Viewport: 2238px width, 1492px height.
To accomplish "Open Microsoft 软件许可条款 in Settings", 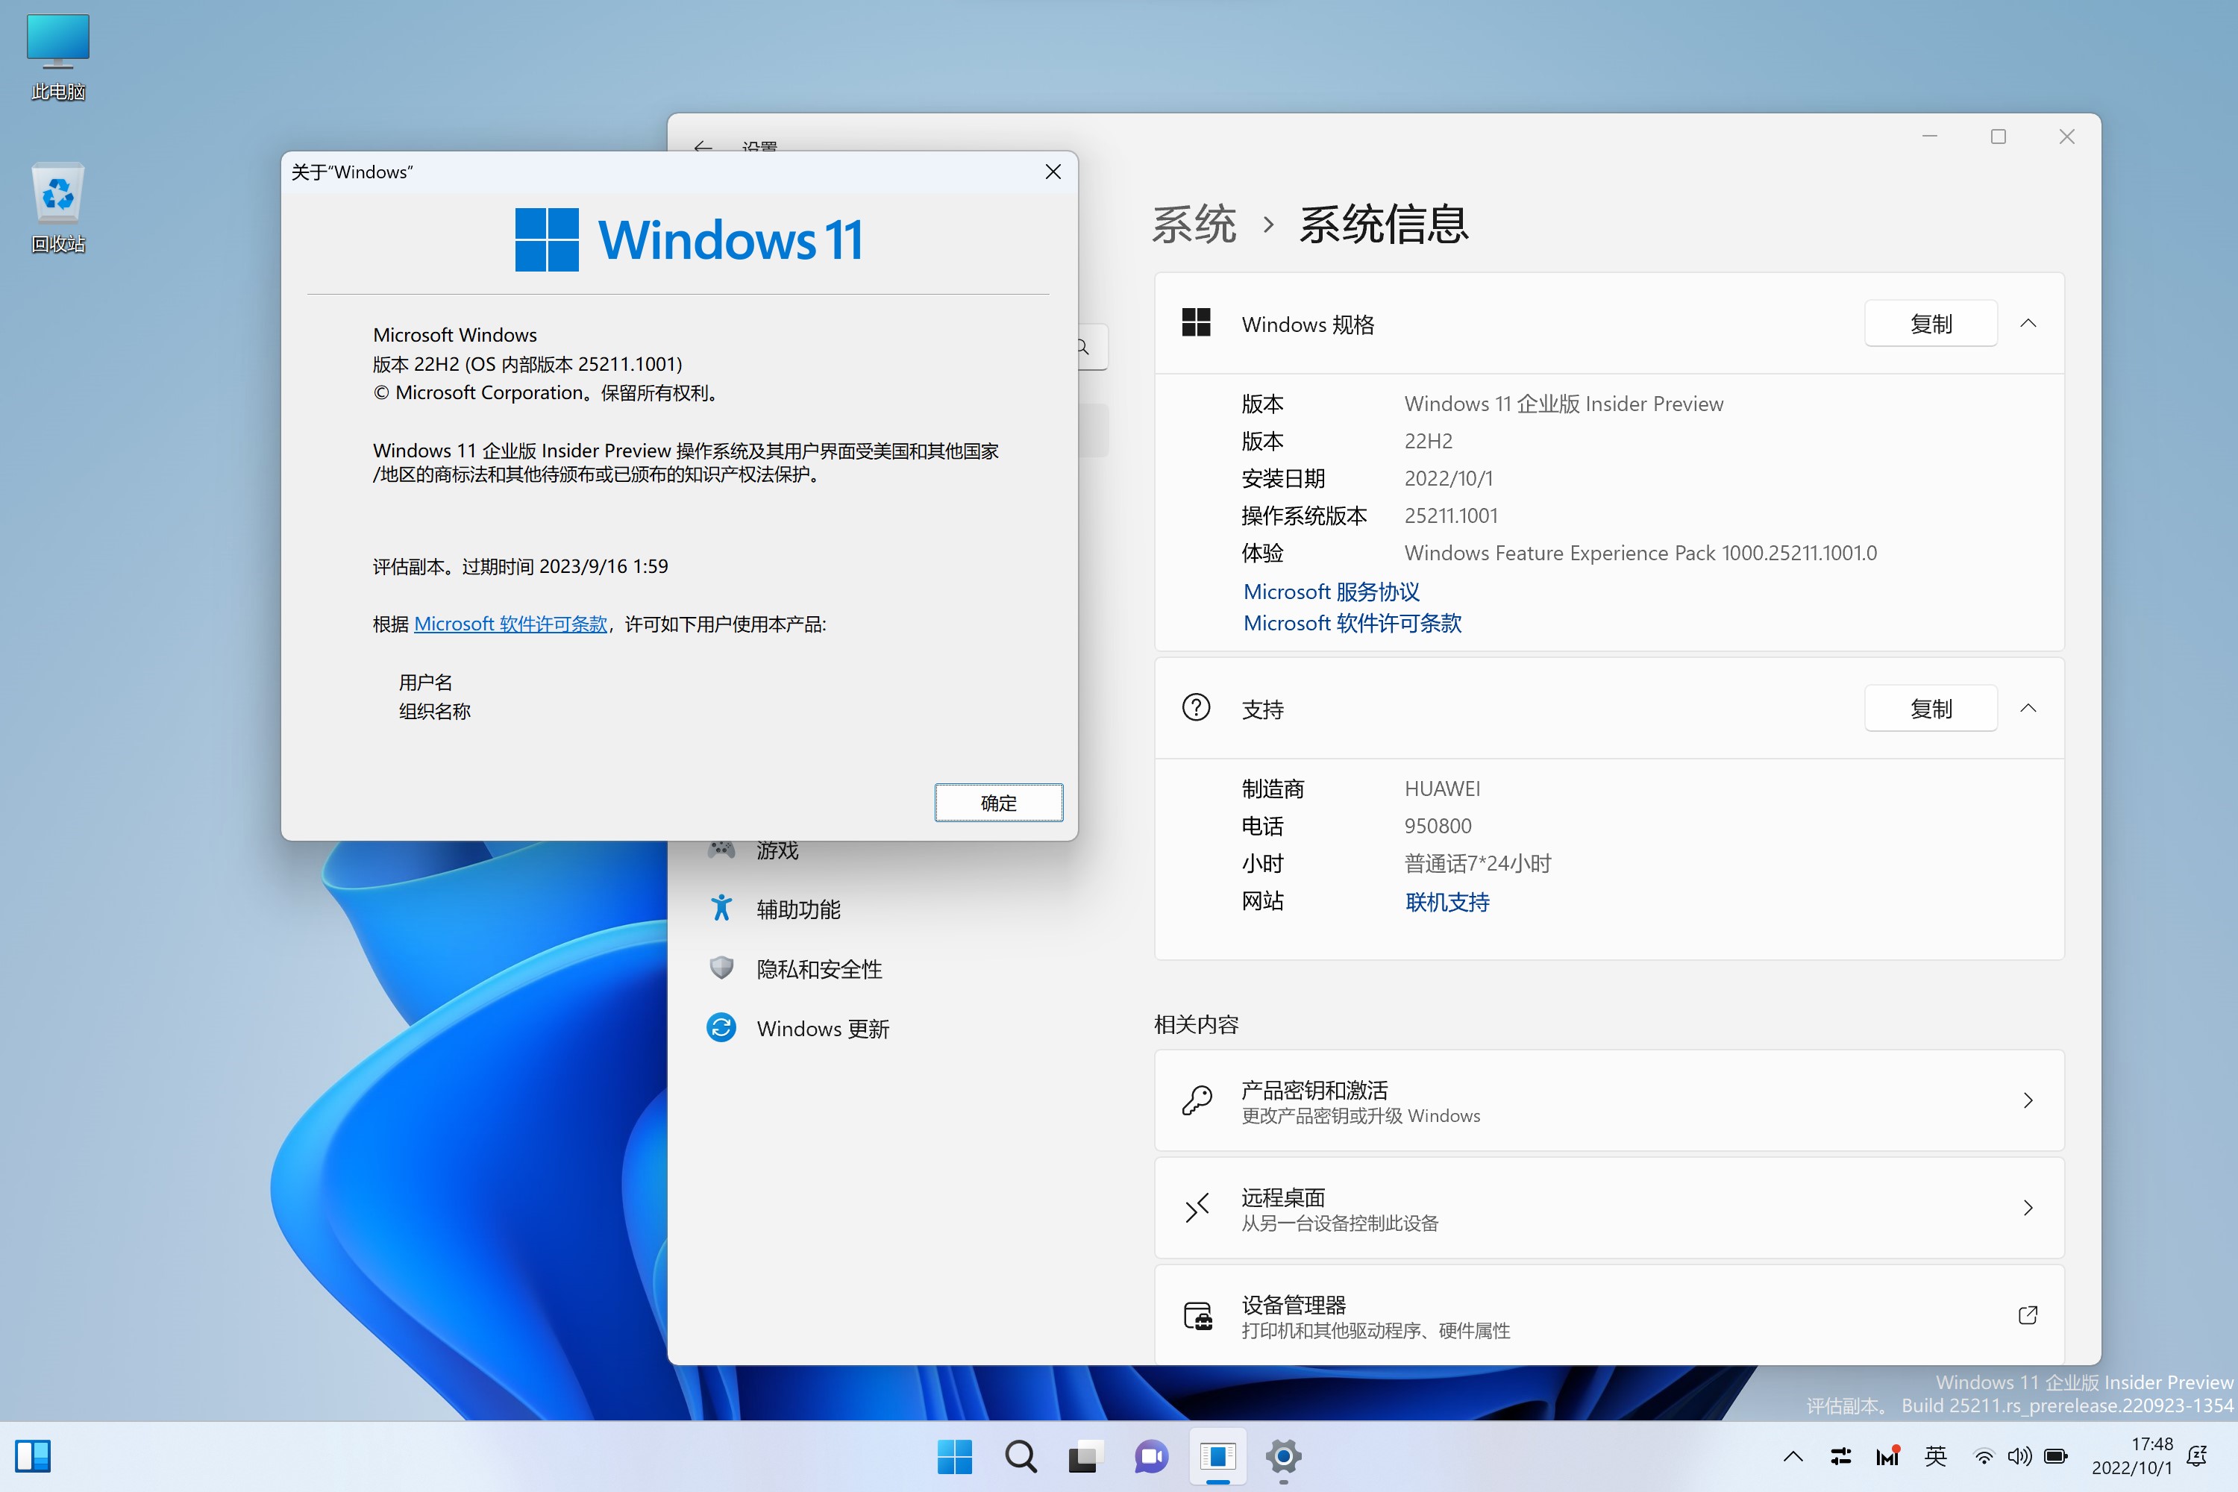I will (1352, 623).
